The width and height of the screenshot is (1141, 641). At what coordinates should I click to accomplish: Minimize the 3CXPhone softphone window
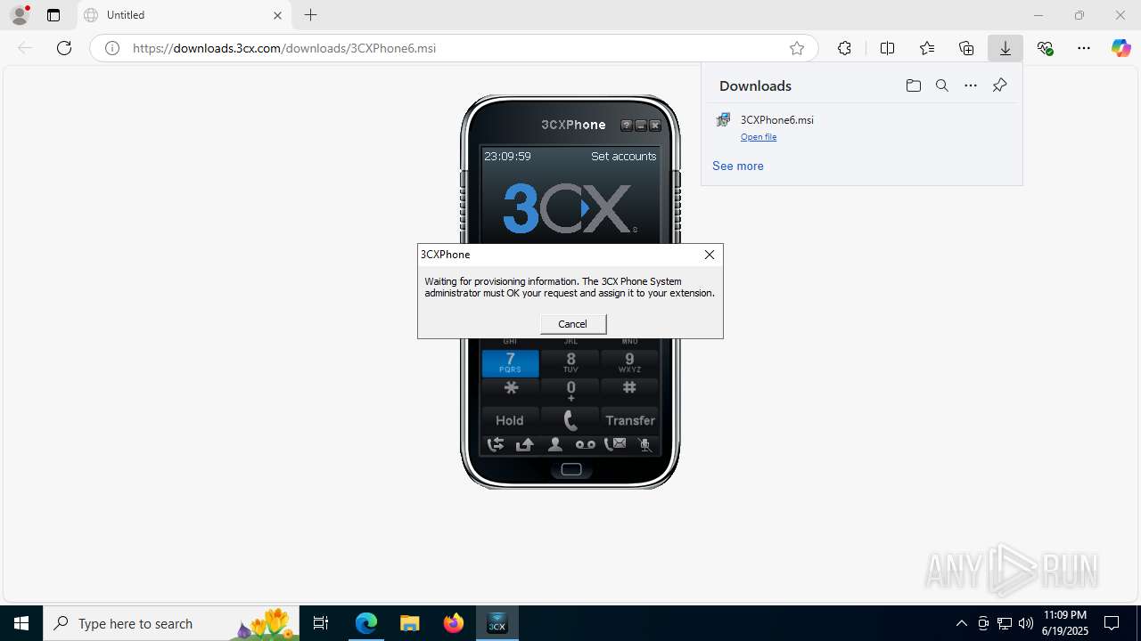641,126
